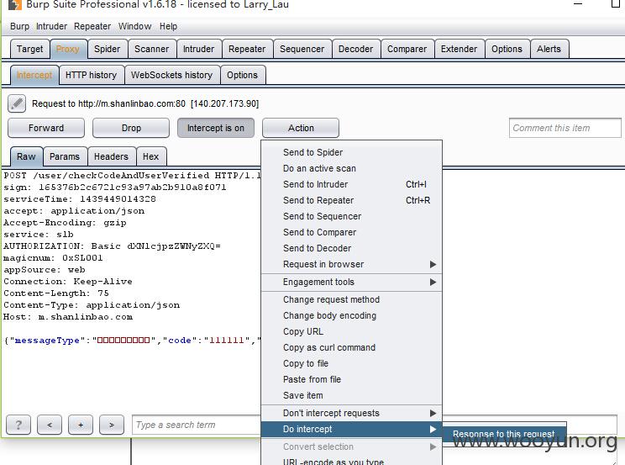625x465 pixels.
Task: Open the 'Do intercept' submenu entry
Action: click(351, 429)
